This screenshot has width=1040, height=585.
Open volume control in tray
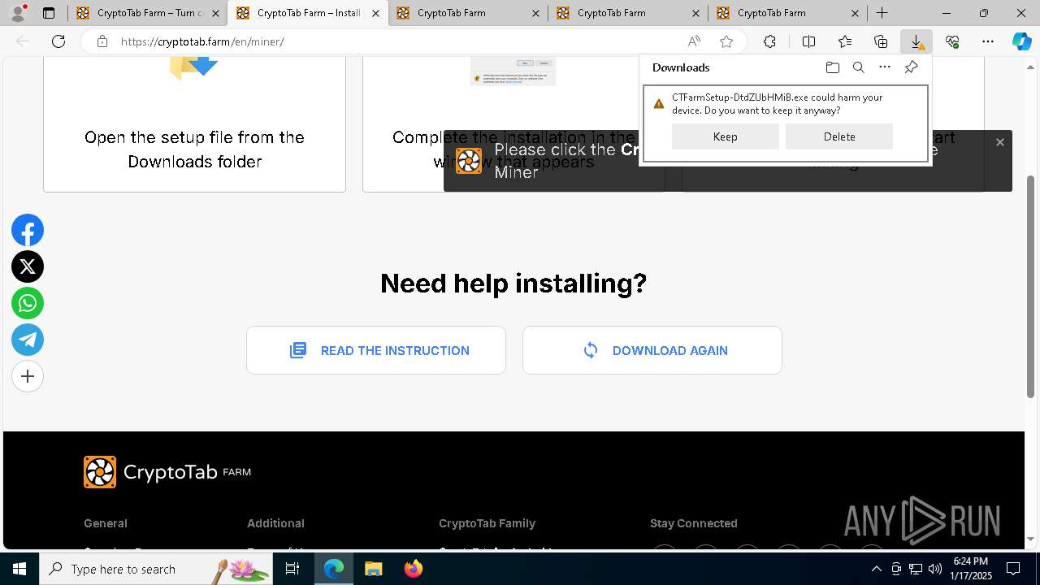(x=935, y=569)
